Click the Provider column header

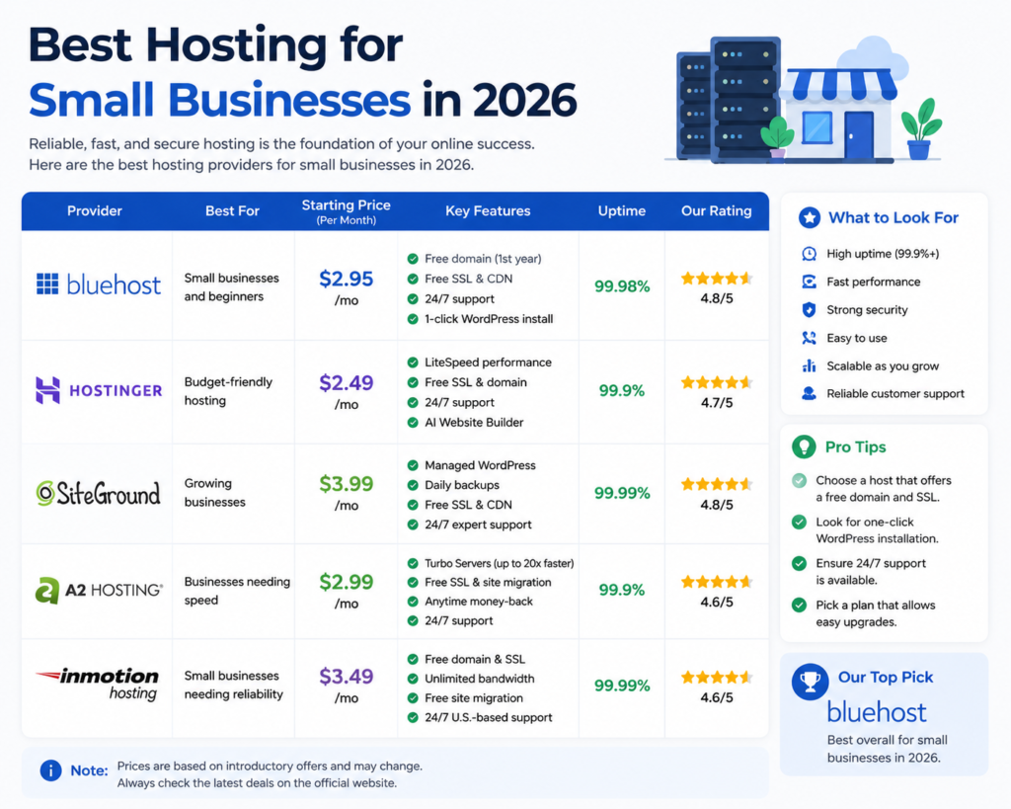tap(95, 211)
